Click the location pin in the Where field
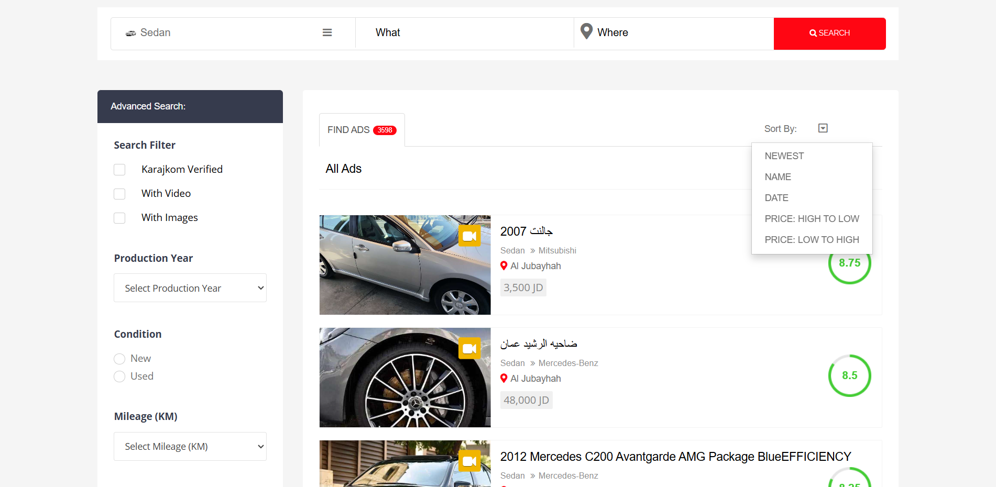Viewport: 996px width, 487px height. [x=586, y=31]
